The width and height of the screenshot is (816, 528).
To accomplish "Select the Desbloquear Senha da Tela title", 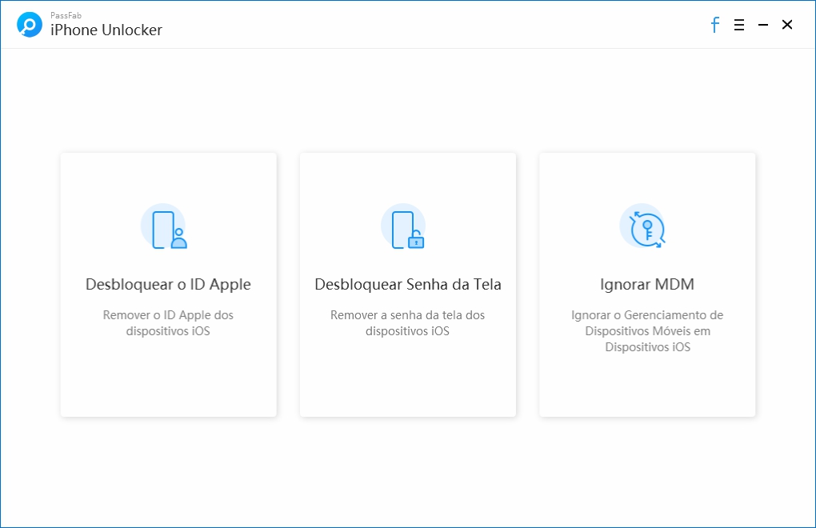I will [408, 285].
